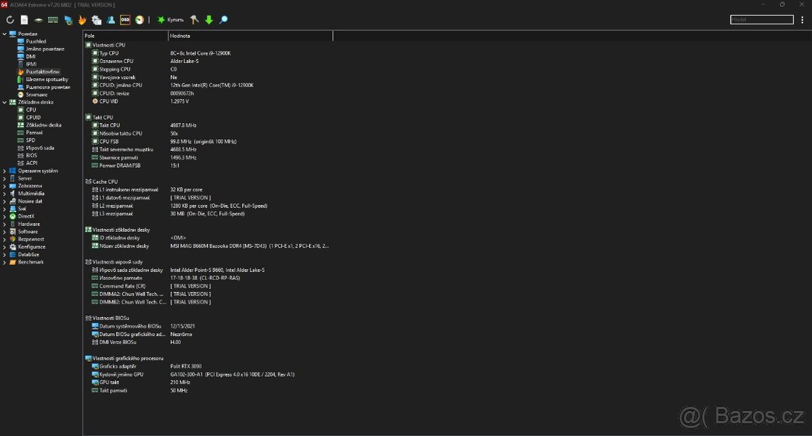Image resolution: width=812 pixels, height=436 pixels.
Task: Click the 17-18-18-38 memory timings value
Action: click(205, 278)
